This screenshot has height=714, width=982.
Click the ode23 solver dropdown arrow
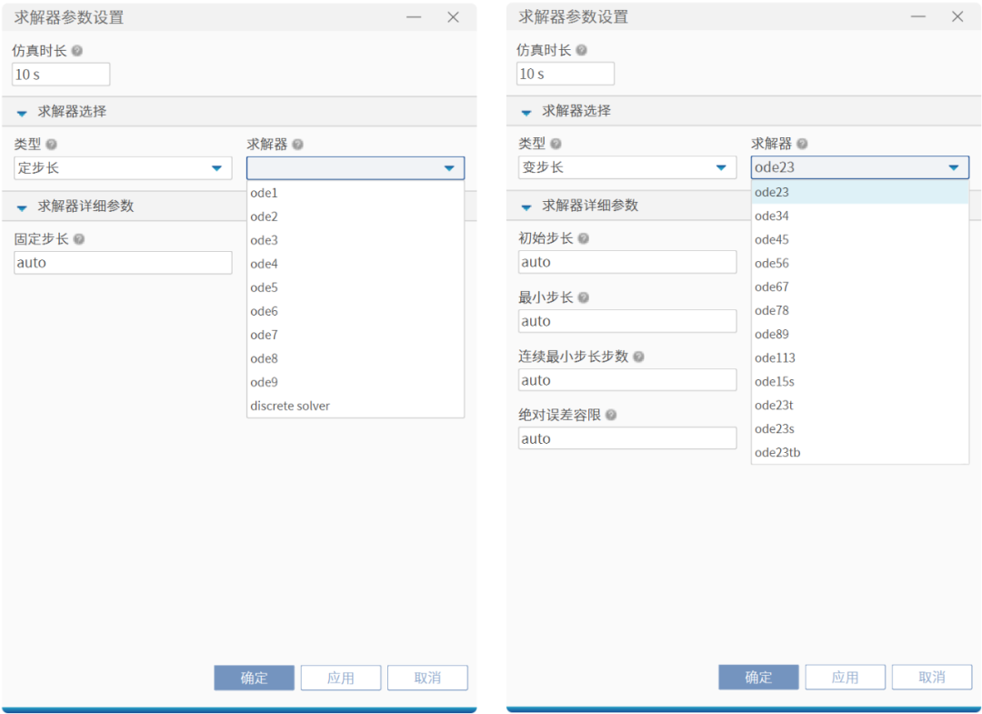click(953, 167)
